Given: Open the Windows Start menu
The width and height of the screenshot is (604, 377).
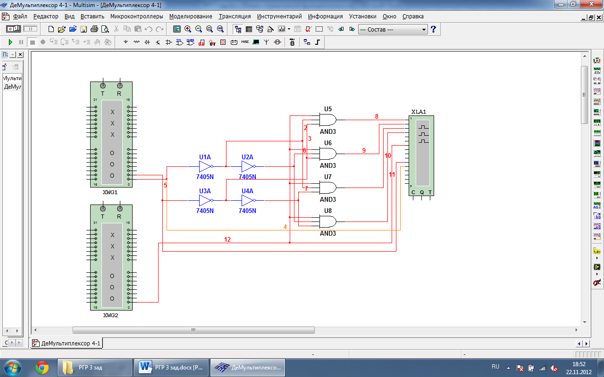Looking at the screenshot, I should pos(12,367).
